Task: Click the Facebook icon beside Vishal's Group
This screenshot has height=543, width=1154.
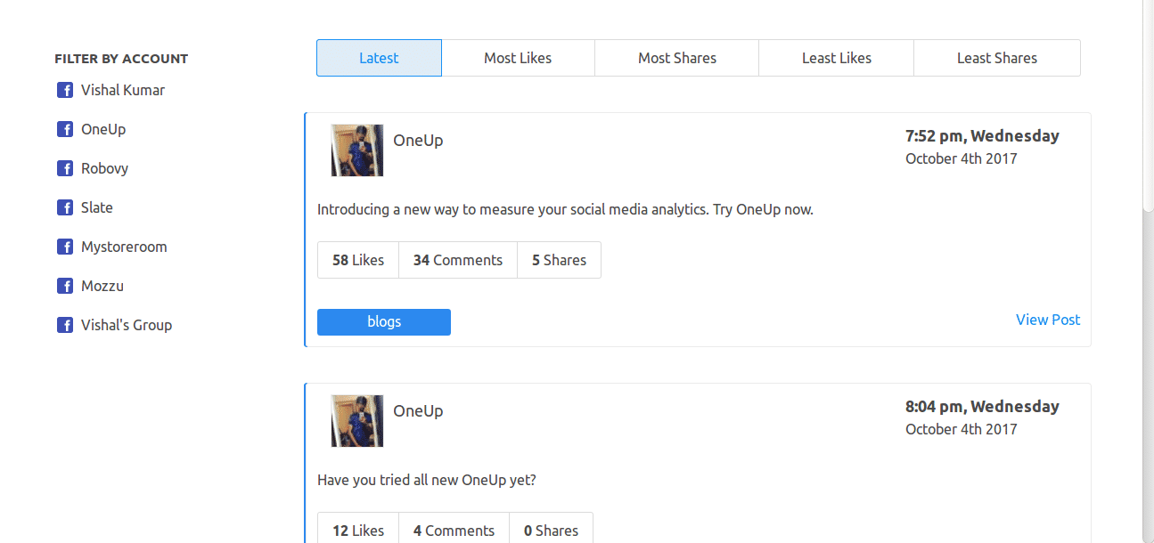Action: [64, 325]
